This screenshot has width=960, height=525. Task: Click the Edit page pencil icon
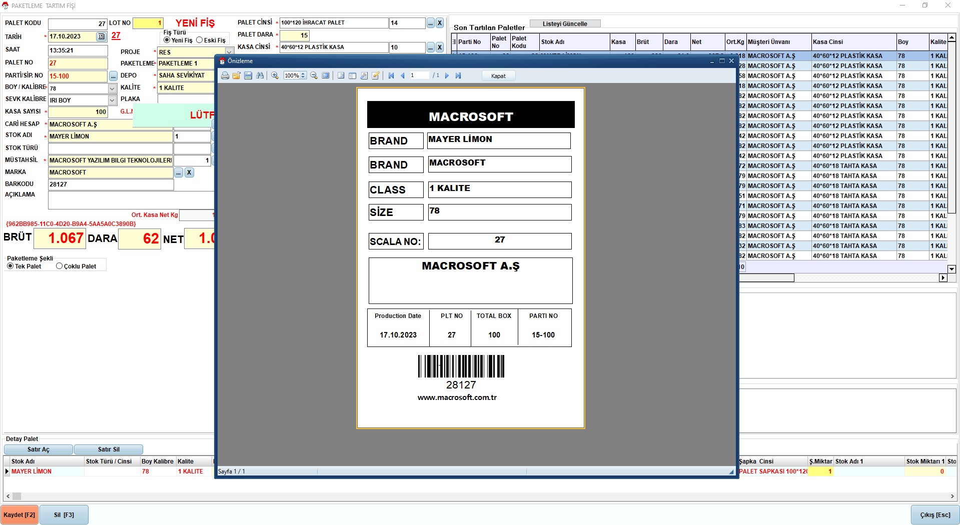point(376,75)
